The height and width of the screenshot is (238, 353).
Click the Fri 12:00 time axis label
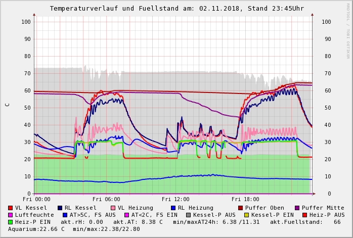[x=175, y=200]
